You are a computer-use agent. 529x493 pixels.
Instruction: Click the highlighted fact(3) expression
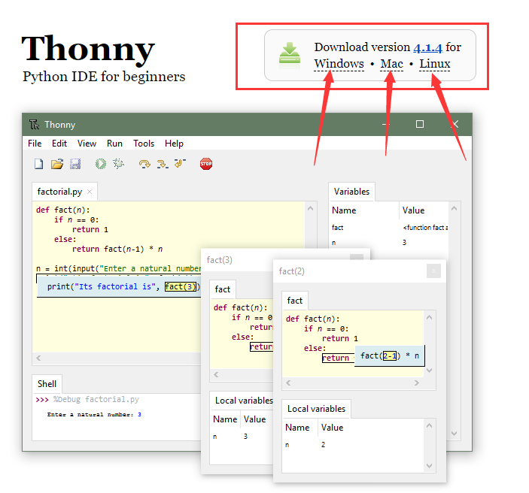pyautogui.click(x=181, y=287)
